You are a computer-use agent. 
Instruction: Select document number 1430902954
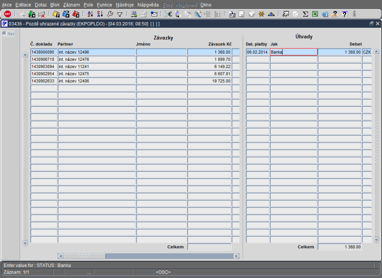(x=44, y=74)
